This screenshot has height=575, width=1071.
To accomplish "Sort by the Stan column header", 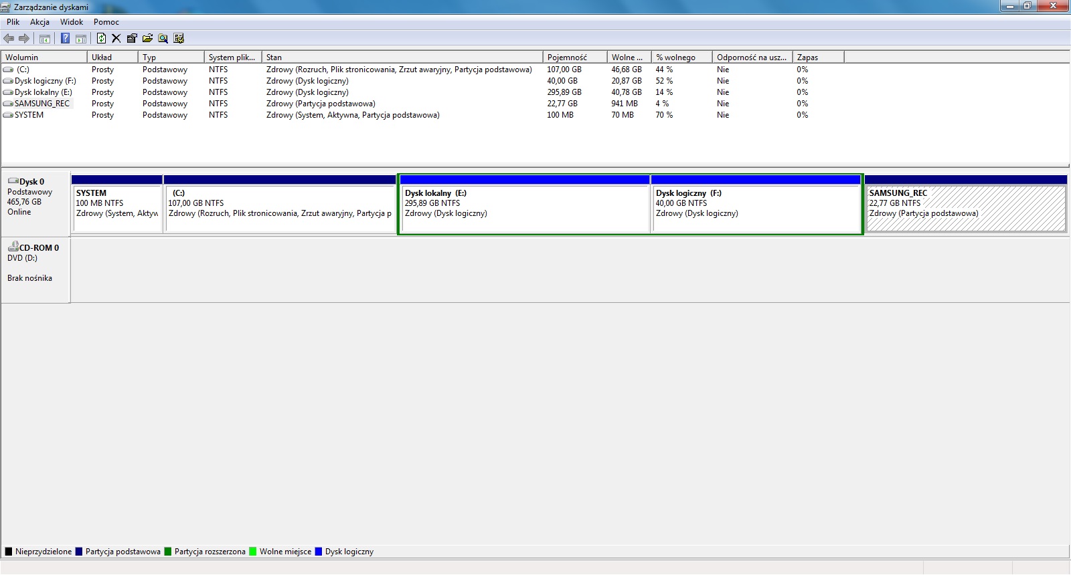I will click(402, 57).
